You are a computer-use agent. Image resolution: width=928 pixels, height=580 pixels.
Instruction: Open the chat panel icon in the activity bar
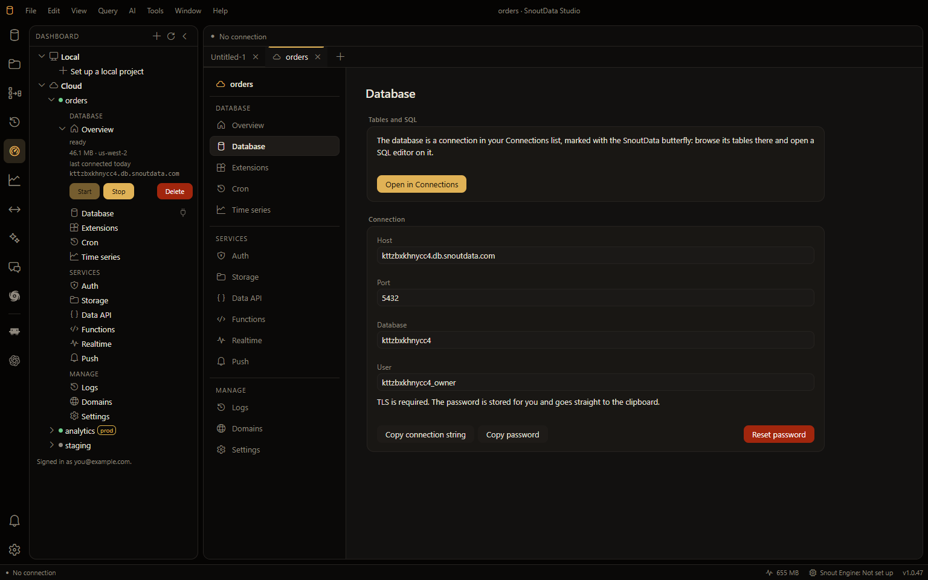coord(14,267)
